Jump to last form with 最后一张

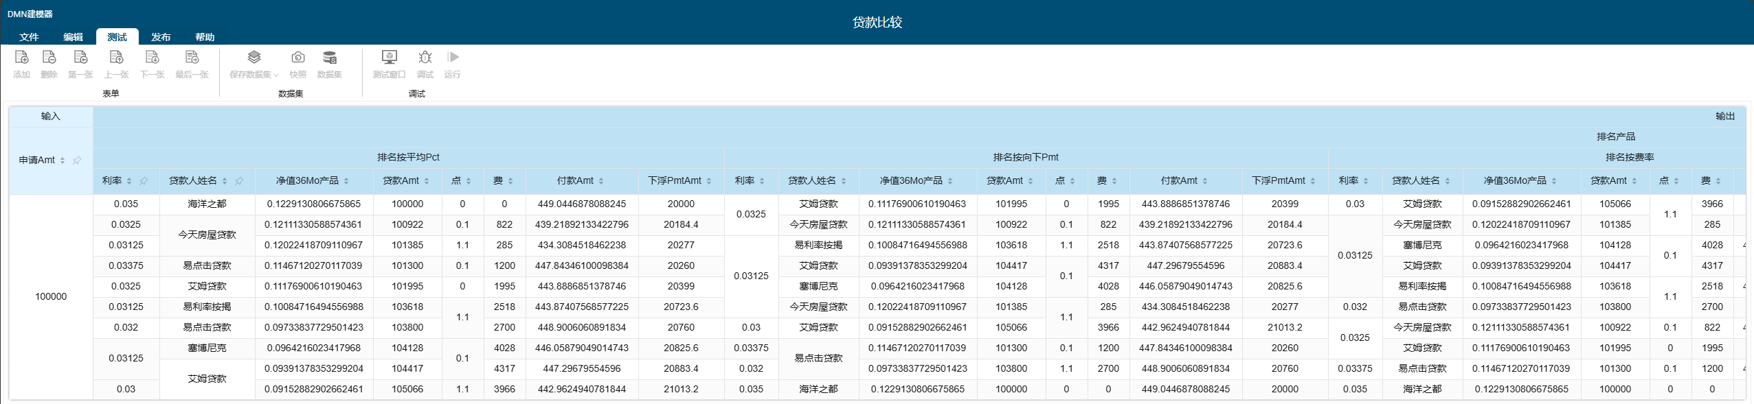(192, 58)
